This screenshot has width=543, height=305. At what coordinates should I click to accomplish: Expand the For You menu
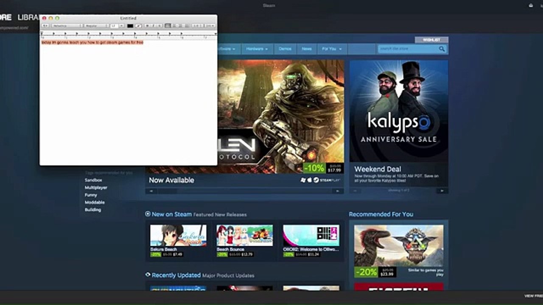coord(332,49)
